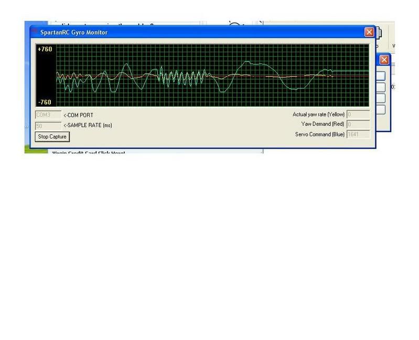Click the gyro waveform graph area

[213, 76]
